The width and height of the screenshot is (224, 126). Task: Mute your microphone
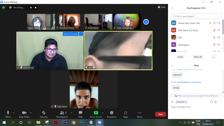8,114
